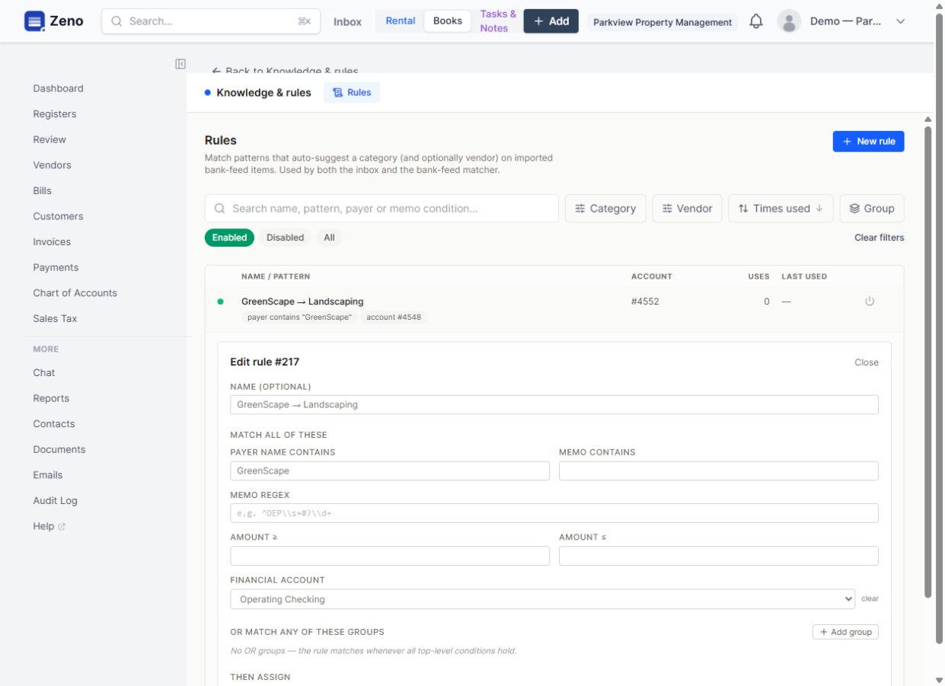The image size is (945, 686).
Task: Open Contacts in sidebar
Action: 54,423
